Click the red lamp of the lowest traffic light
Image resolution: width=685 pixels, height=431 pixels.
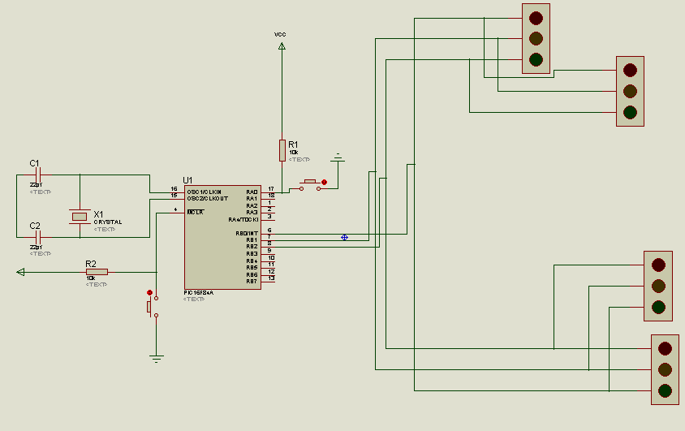pos(665,348)
